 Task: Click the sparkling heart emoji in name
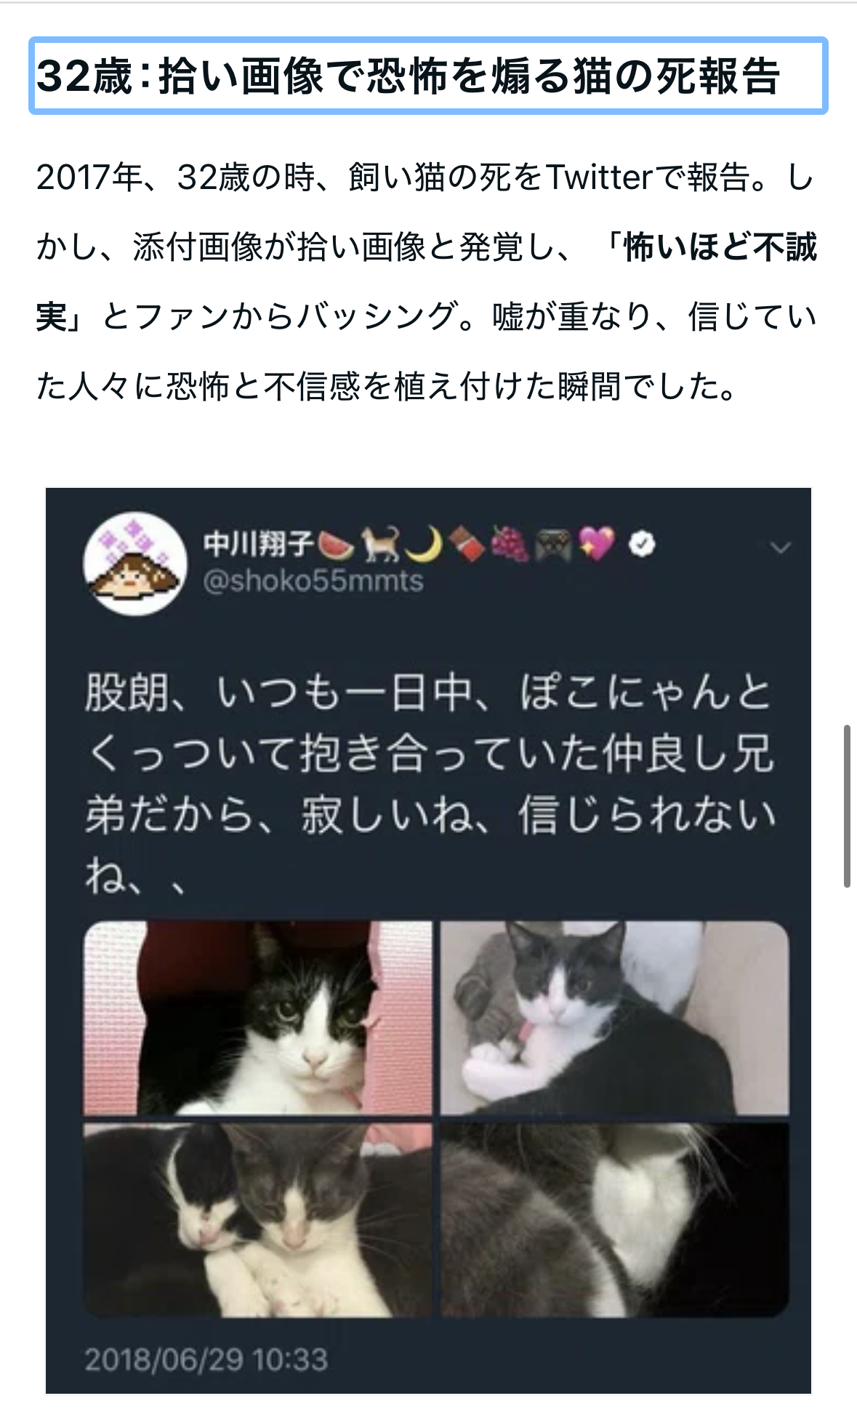click(597, 544)
